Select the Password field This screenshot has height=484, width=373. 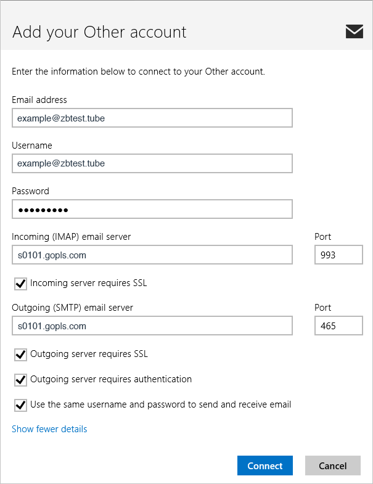[152, 210]
